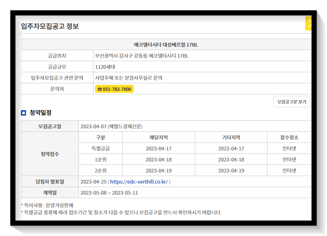Click the 계약일 row header
Screen dimensions: 327x236
tap(50, 193)
